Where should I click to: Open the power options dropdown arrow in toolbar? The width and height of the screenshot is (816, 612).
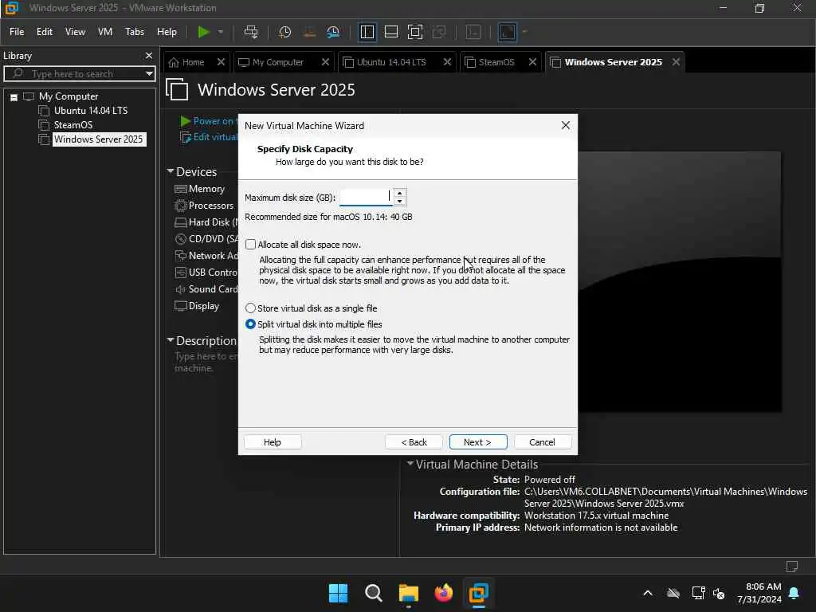pyautogui.click(x=221, y=32)
